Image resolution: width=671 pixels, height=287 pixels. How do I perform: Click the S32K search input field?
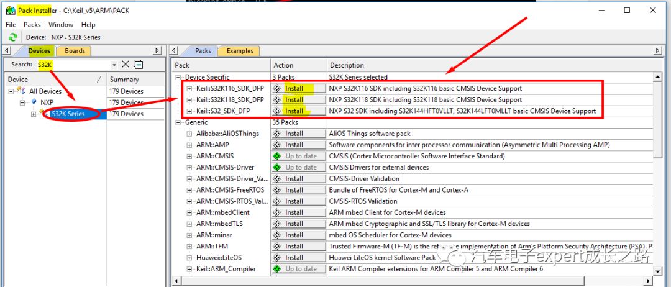(x=73, y=65)
